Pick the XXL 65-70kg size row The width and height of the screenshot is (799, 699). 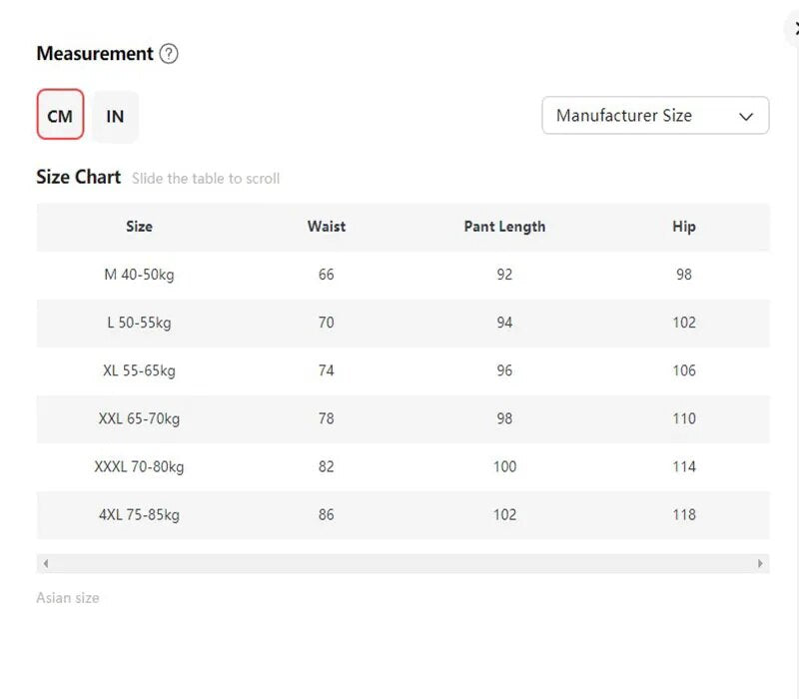[x=139, y=418]
